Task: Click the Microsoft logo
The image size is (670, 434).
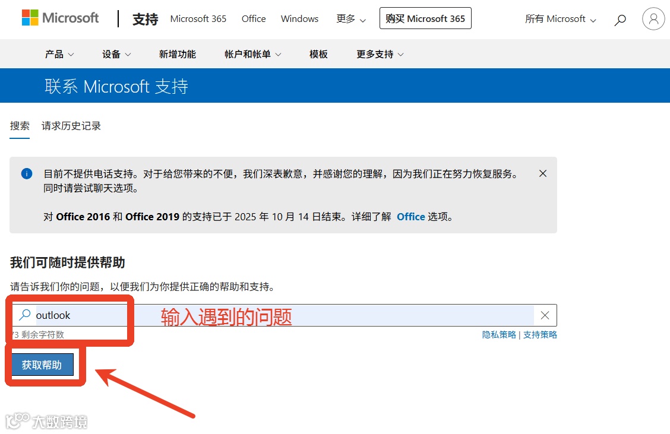Action: (x=60, y=18)
